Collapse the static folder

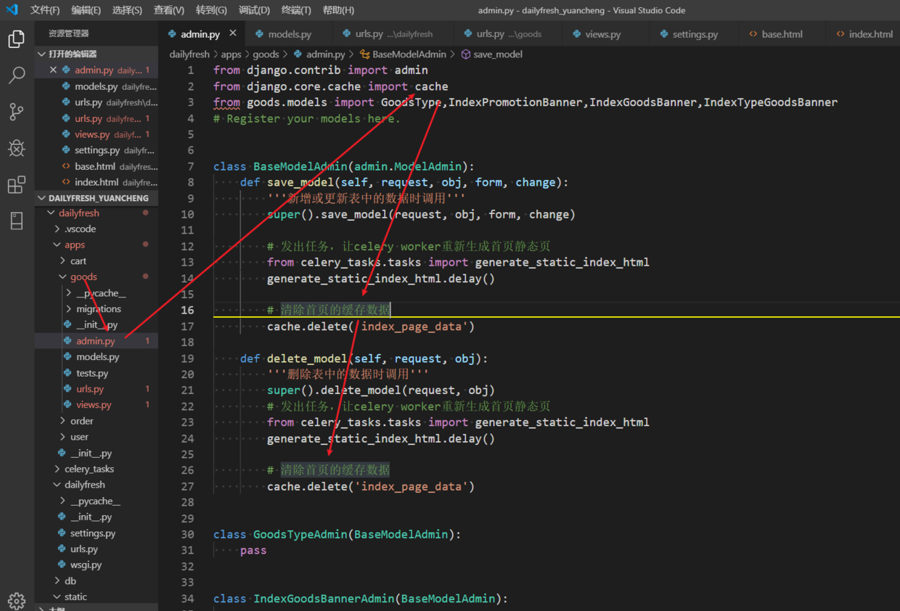tap(97, 597)
